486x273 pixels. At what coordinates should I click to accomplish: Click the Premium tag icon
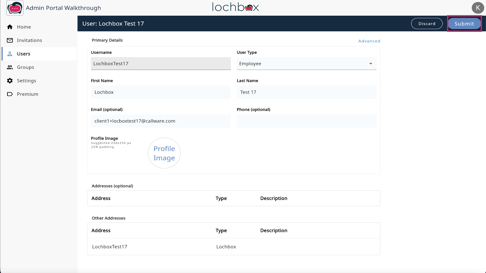[10, 94]
